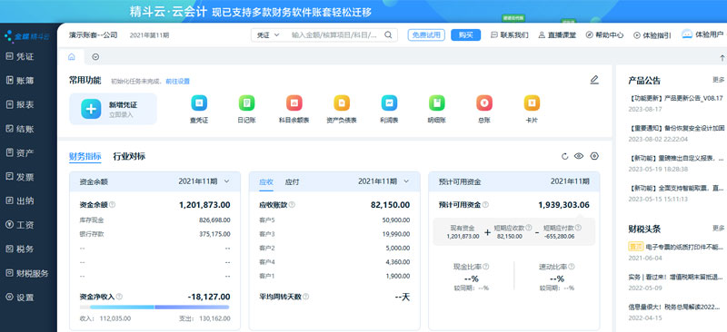
Task: Click the 免费试用 button
Action: coord(426,34)
